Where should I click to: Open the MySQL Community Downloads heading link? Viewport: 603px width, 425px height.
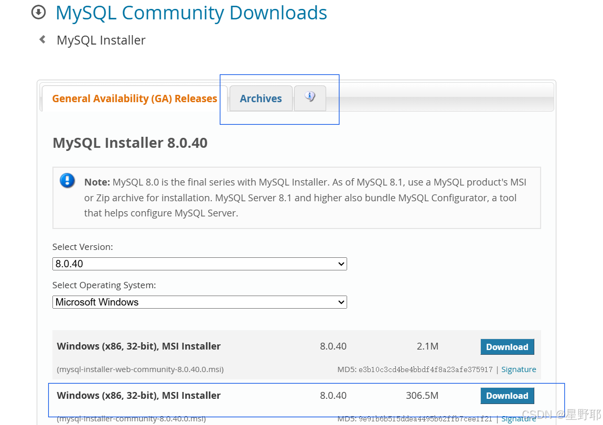click(191, 13)
